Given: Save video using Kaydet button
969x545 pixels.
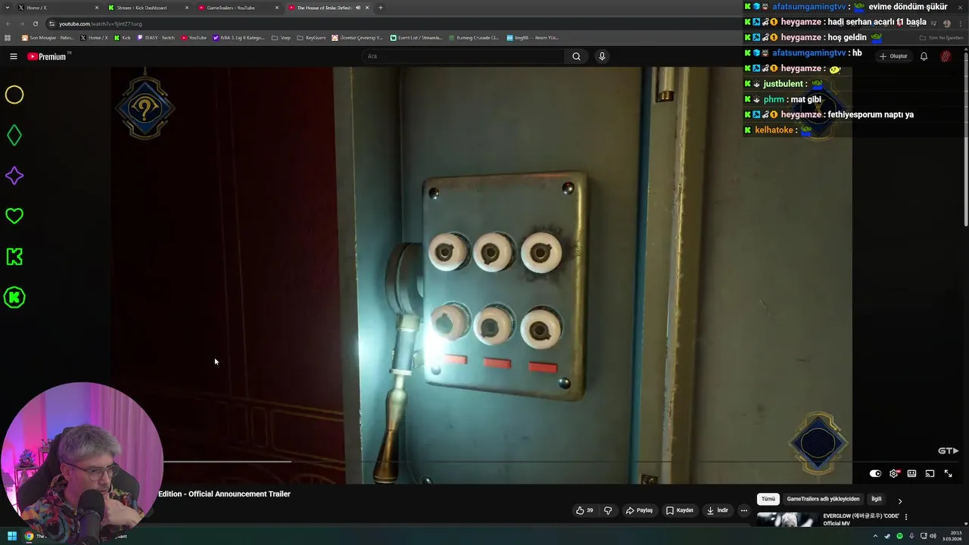Looking at the screenshot, I should click(x=679, y=510).
